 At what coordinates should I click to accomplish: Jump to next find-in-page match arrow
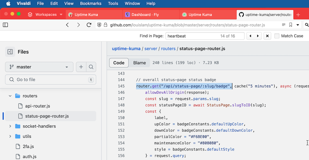(x=258, y=36)
